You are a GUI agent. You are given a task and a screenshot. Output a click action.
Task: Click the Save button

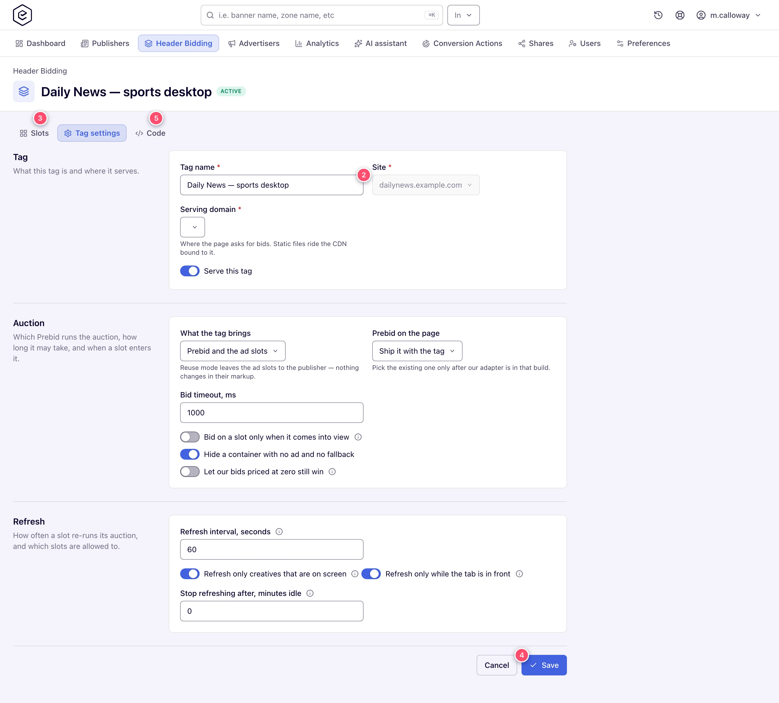tap(544, 665)
